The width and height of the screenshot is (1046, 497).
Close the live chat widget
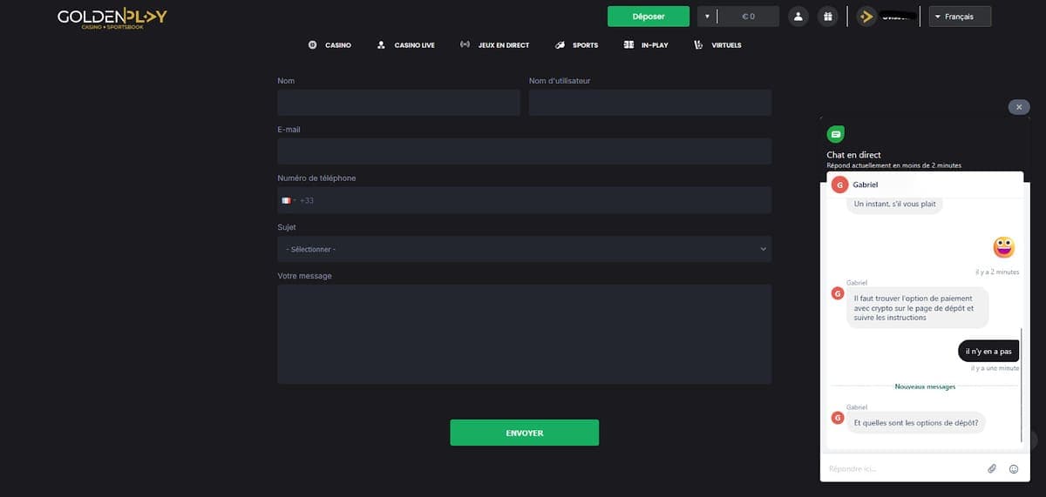pos(1019,107)
